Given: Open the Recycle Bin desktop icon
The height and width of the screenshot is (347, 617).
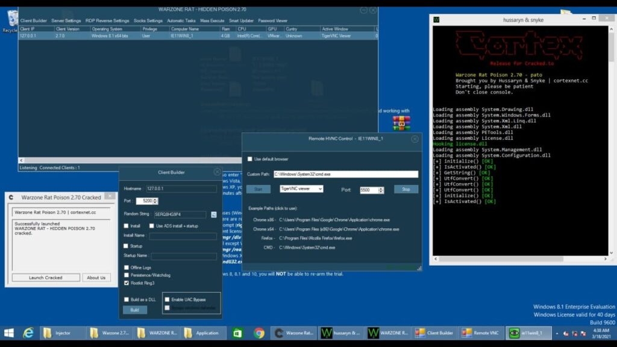Looking at the screenshot, I should click(11, 21).
